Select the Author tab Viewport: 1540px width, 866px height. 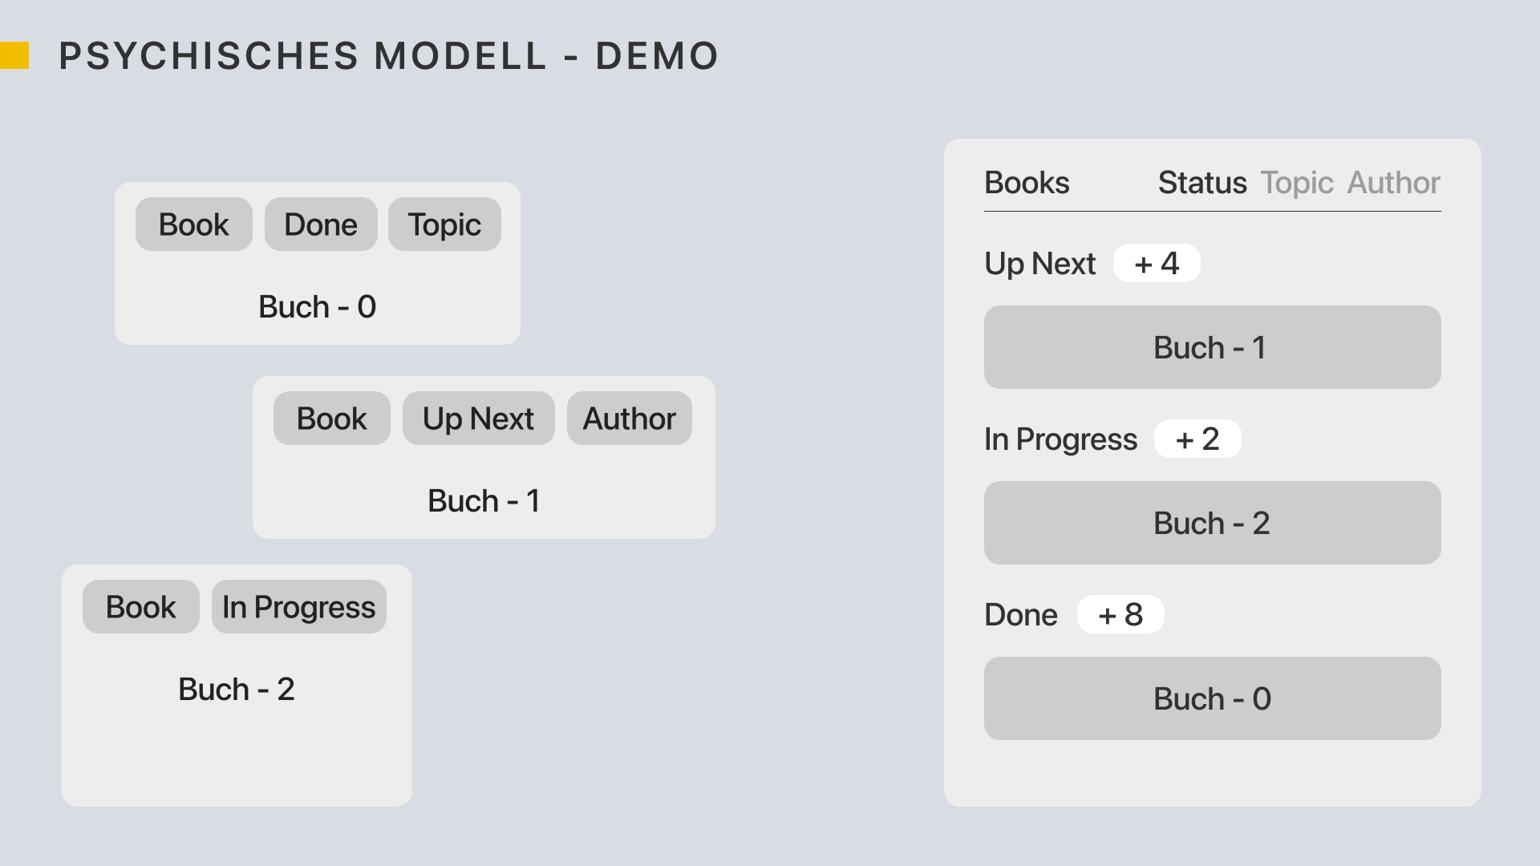click(x=1393, y=183)
